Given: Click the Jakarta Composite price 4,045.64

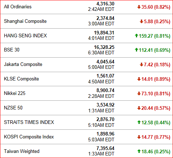Looking at the screenshot, I should (105, 62).
